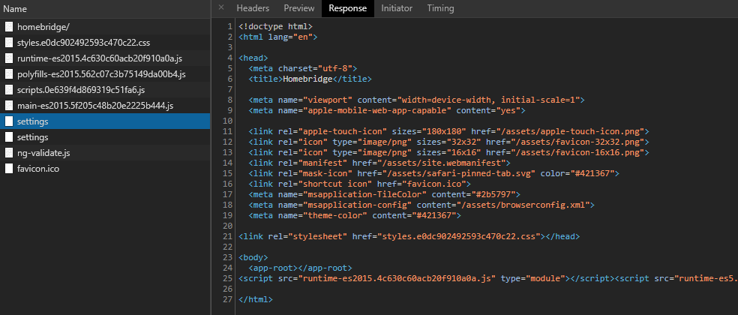Select the main-es2015.5f205c48b20e2225b444.js request
This screenshot has height=315, width=738.
pos(105,106)
